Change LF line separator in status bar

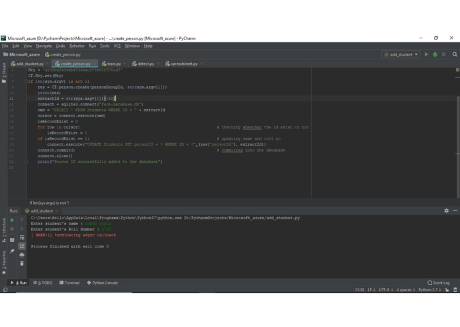[x=371, y=290]
